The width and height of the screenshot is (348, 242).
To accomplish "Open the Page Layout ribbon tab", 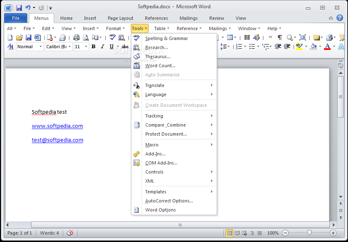I will click(120, 18).
